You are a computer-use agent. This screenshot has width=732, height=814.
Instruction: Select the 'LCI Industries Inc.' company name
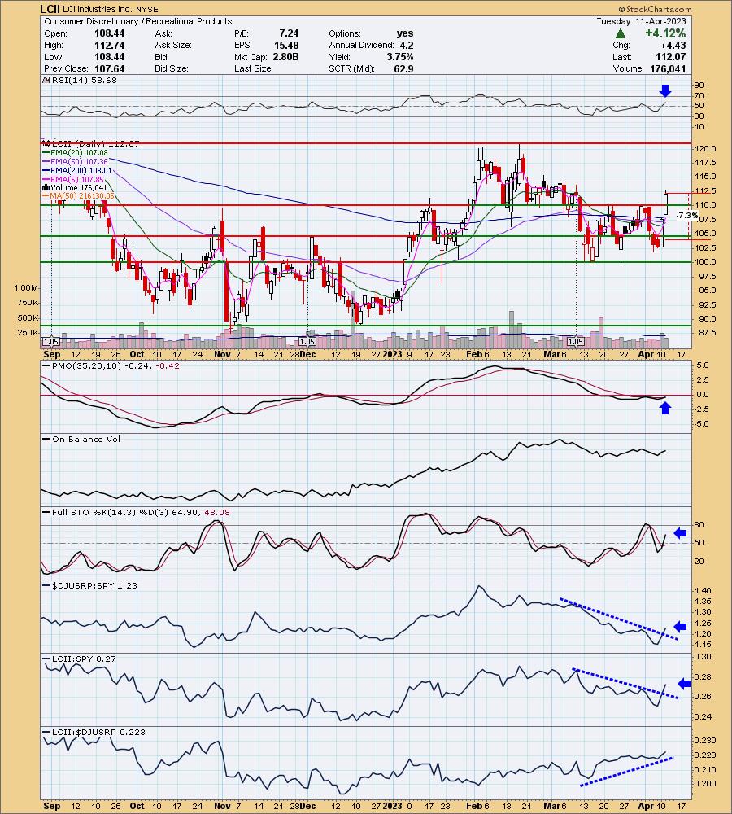(x=98, y=9)
